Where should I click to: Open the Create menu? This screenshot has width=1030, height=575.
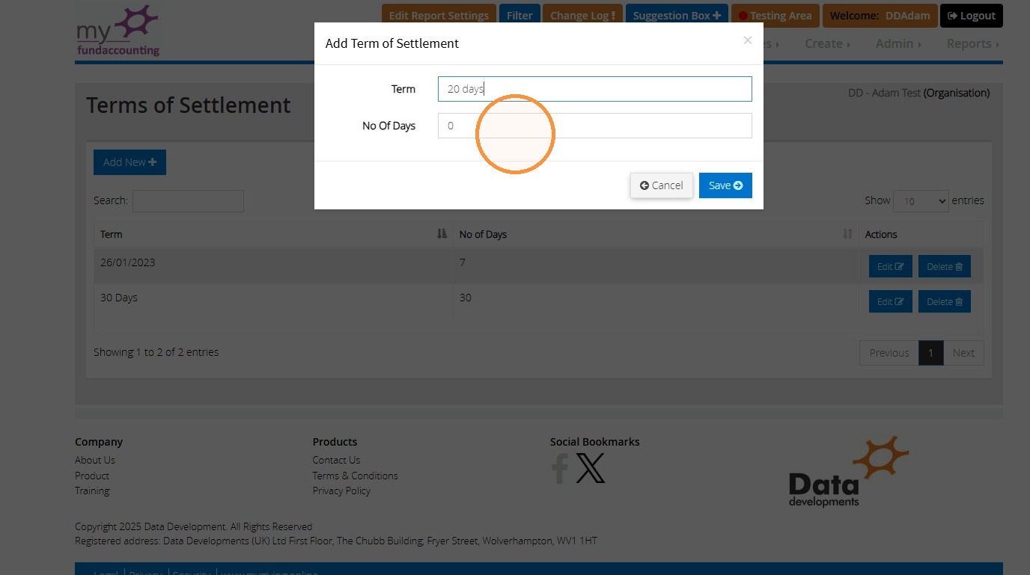tap(827, 43)
